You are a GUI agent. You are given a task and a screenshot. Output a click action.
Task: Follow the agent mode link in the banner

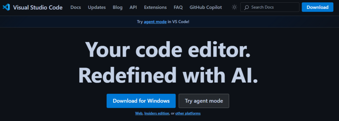coord(155,22)
